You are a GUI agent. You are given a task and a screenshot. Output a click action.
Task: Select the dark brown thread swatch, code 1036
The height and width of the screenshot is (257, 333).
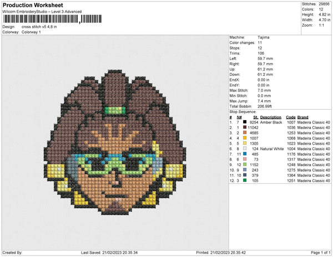pos(245,127)
